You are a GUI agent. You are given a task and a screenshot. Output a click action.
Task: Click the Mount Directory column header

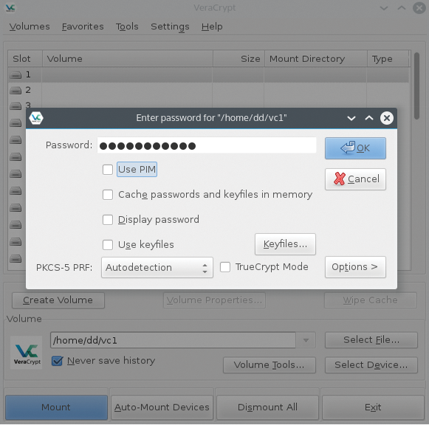tap(316, 58)
